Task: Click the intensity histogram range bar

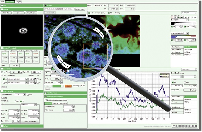Action: [x=183, y=23]
